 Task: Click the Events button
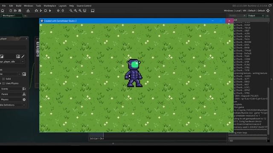click(x=10, y=89)
